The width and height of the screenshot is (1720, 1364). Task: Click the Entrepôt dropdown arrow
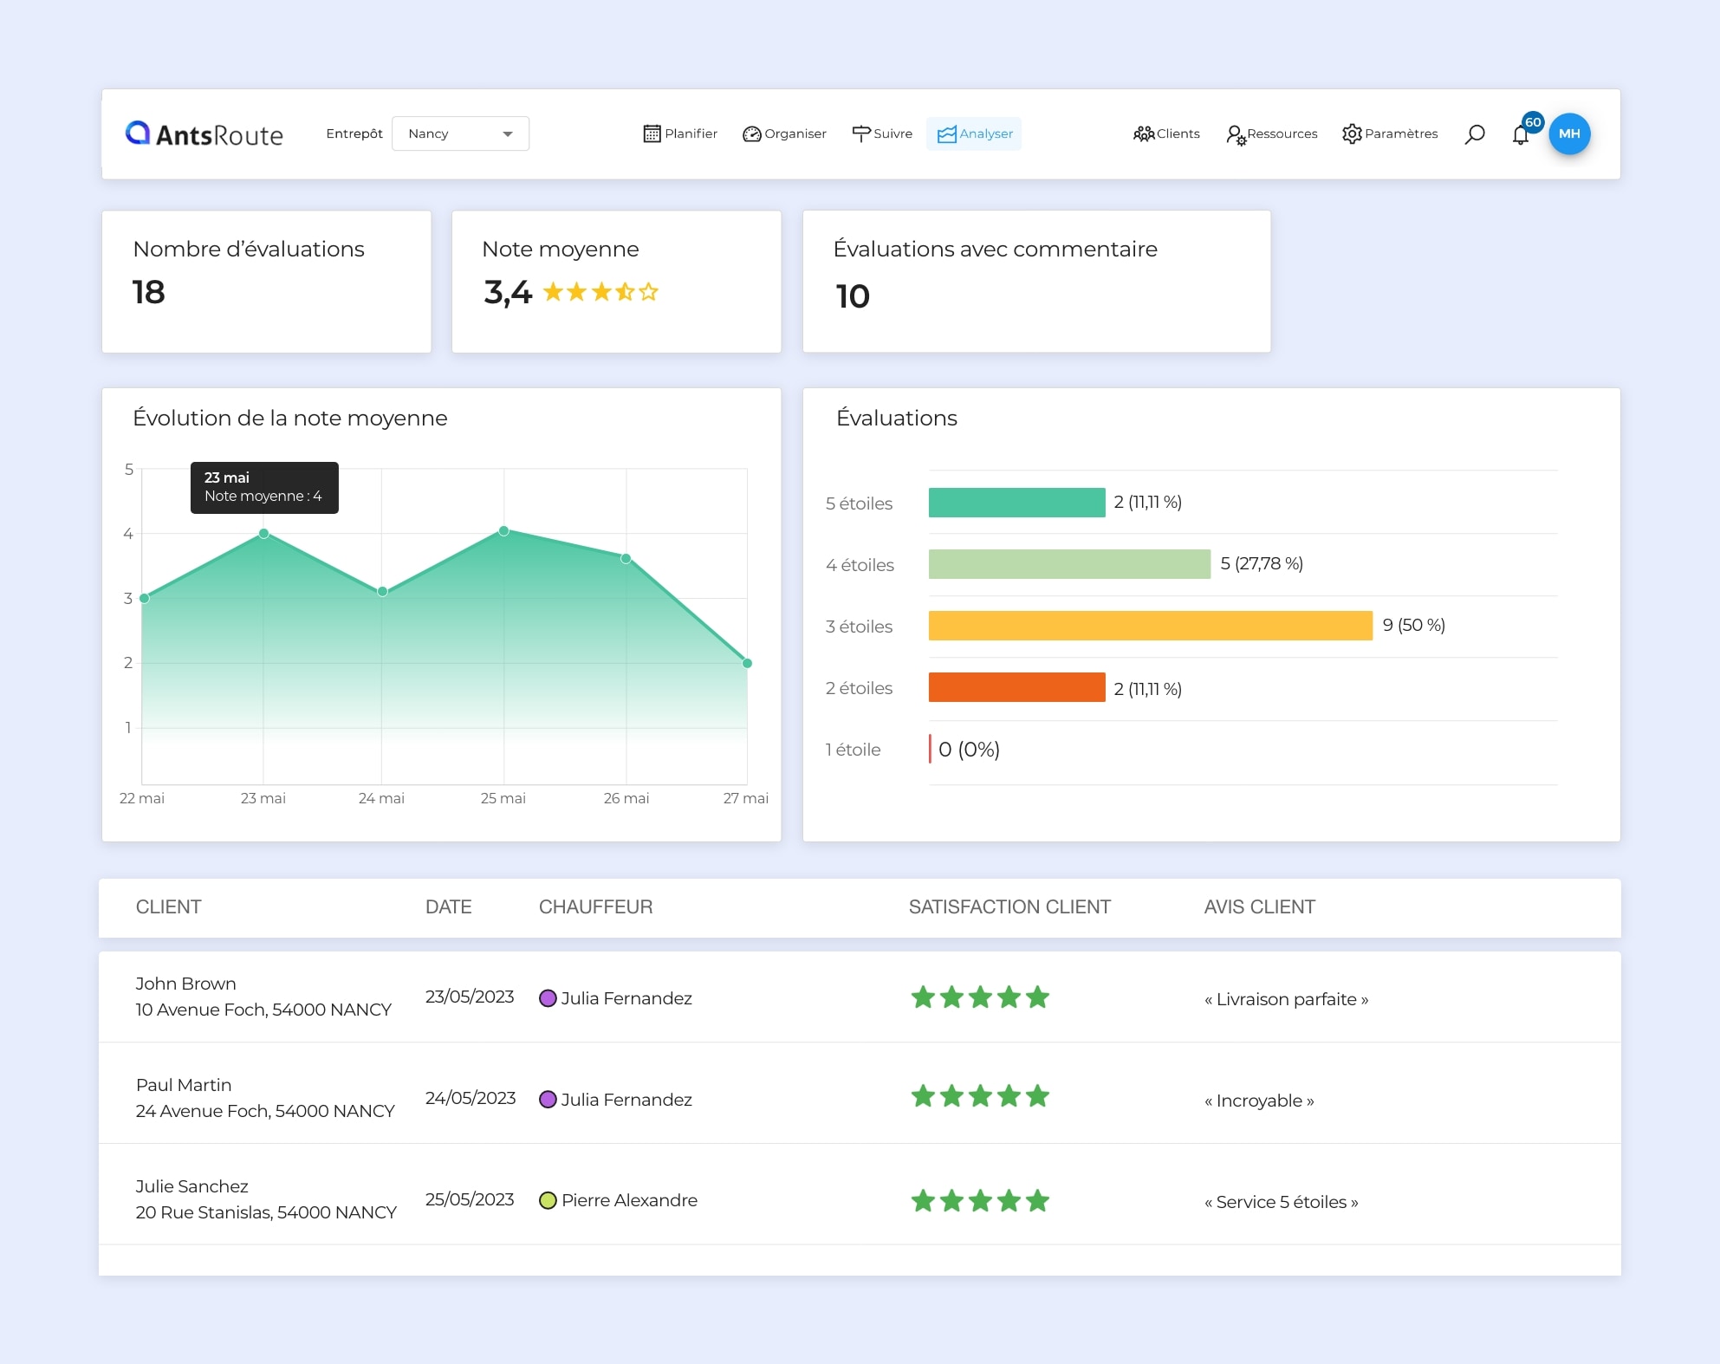click(508, 134)
